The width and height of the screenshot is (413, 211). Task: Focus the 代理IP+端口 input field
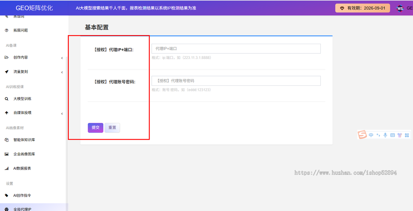[236, 49]
